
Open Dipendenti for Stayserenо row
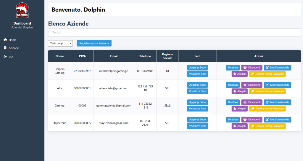pos(252,119)
